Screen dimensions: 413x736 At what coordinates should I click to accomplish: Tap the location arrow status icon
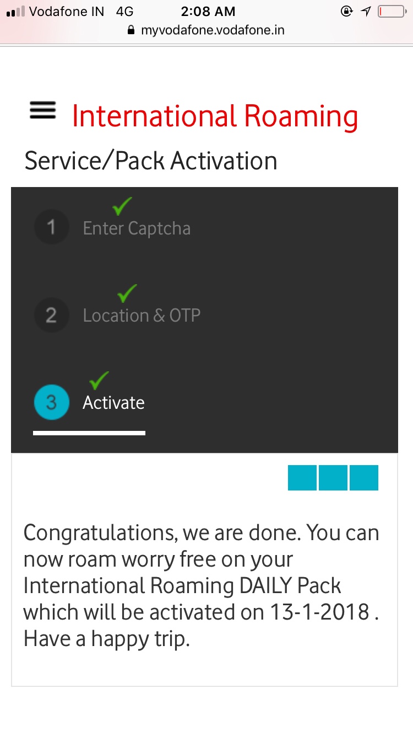point(366,11)
